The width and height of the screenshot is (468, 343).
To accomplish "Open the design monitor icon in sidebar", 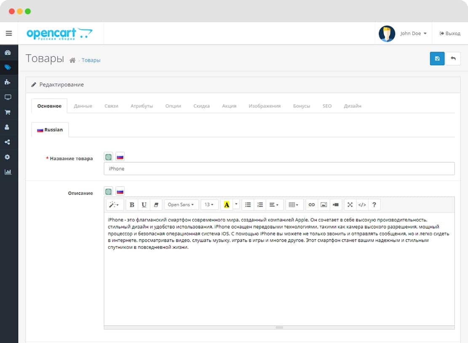I will 8,97.
